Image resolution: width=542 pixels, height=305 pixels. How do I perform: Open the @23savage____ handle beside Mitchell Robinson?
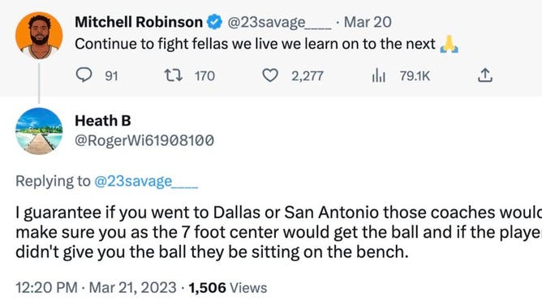click(x=279, y=23)
